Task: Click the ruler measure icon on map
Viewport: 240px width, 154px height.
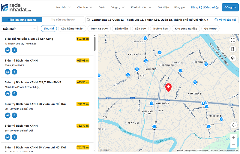Action: point(233,49)
